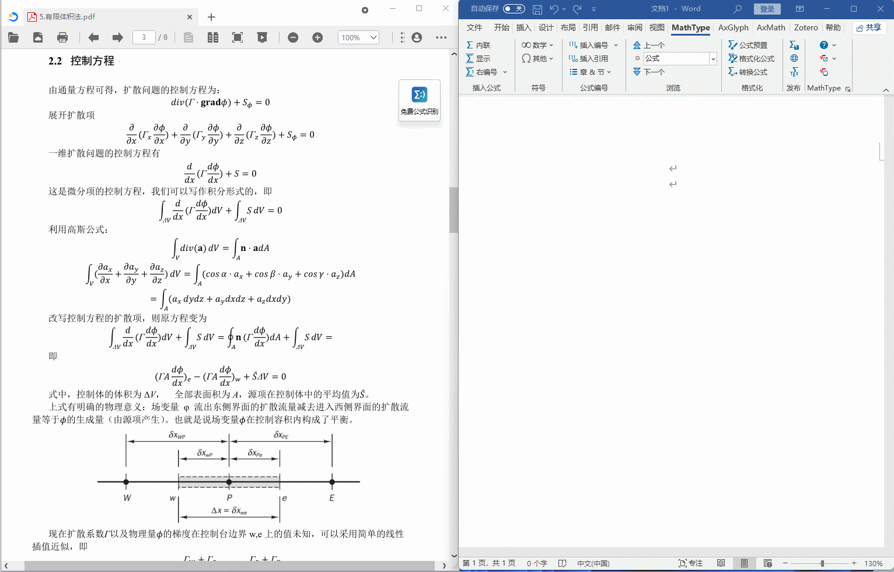The width and height of the screenshot is (894, 572).
Task: Switch to the 引用 ribbon tab
Action: pyautogui.click(x=590, y=27)
